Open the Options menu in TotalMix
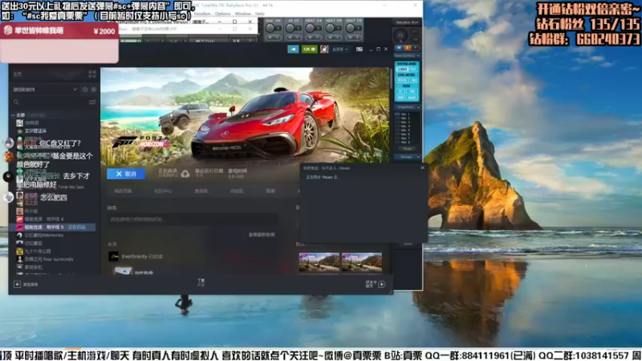 [x=222, y=14]
